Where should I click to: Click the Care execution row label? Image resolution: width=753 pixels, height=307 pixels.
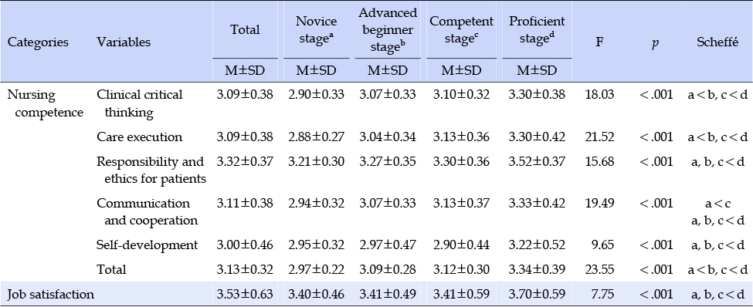(139, 137)
